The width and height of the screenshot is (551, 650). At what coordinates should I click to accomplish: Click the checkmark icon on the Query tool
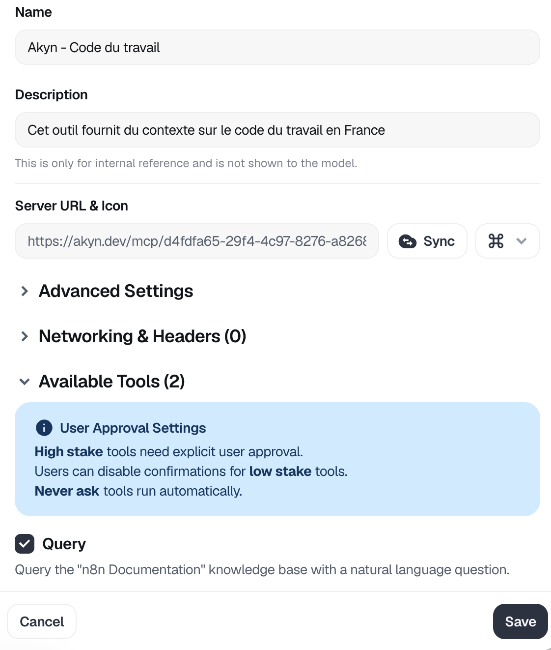(25, 544)
